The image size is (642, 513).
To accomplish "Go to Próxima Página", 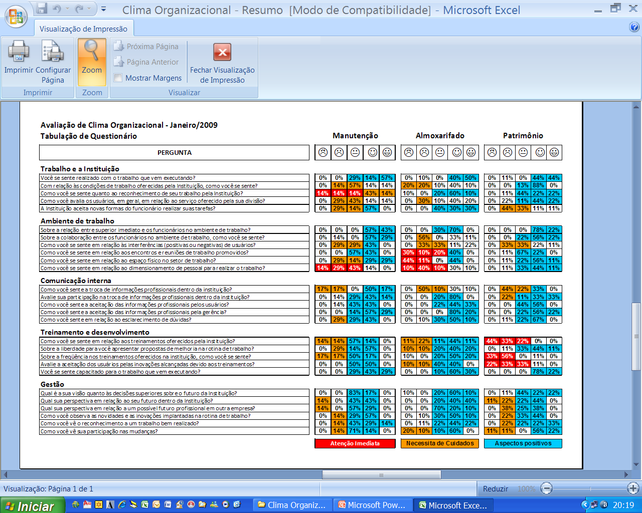I will click(x=146, y=46).
